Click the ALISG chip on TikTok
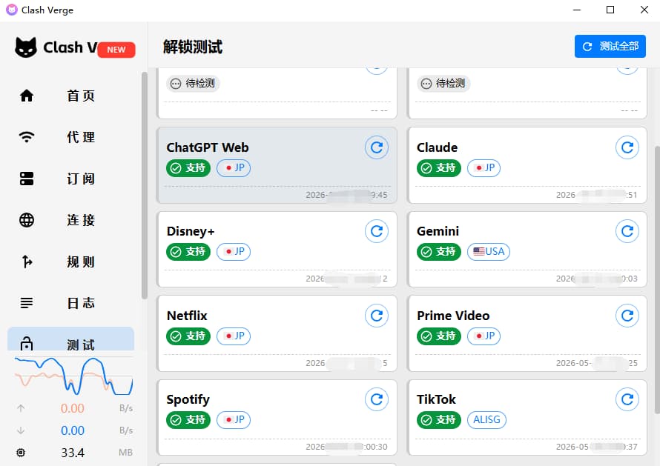Viewport: 660px width, 466px height. 486,420
